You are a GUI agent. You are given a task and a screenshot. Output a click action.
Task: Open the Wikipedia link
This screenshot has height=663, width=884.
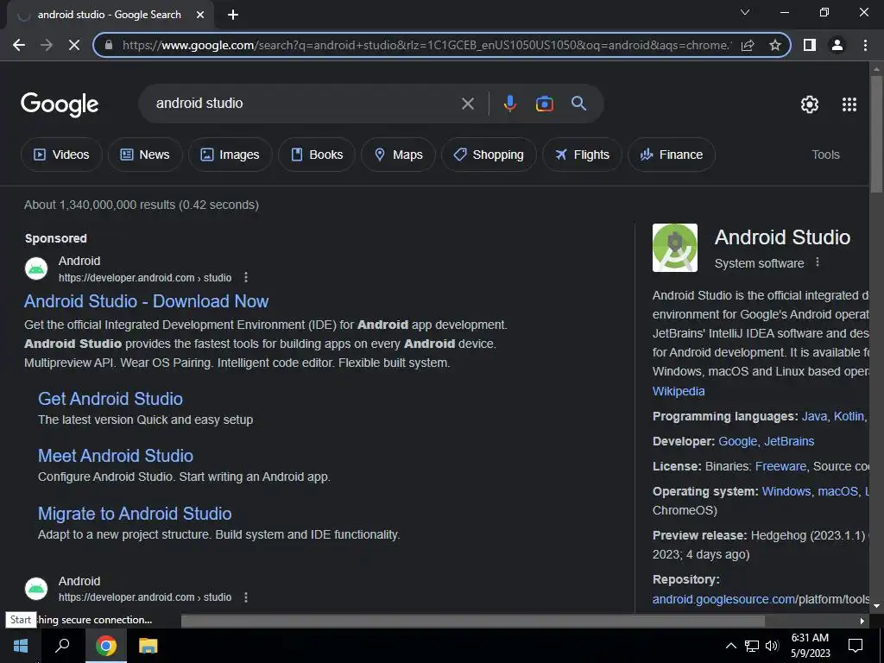pyautogui.click(x=679, y=391)
